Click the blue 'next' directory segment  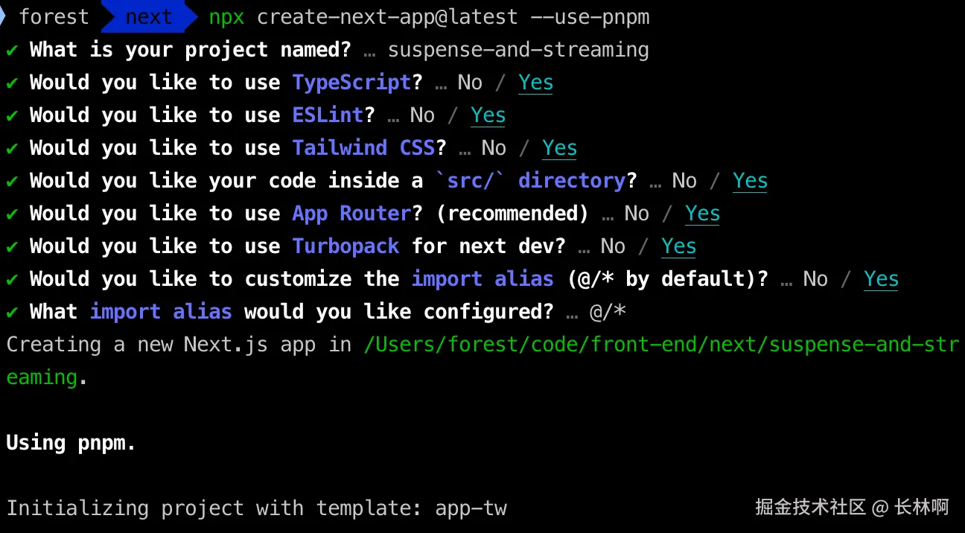coord(149,16)
